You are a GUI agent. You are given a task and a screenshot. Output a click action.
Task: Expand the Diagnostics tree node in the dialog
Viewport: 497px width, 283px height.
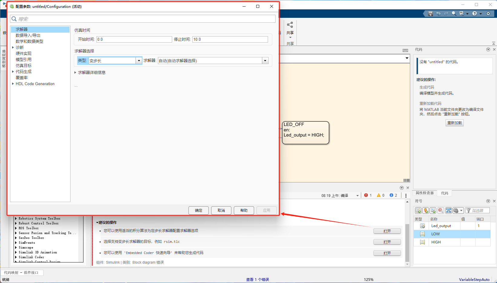click(x=13, y=47)
